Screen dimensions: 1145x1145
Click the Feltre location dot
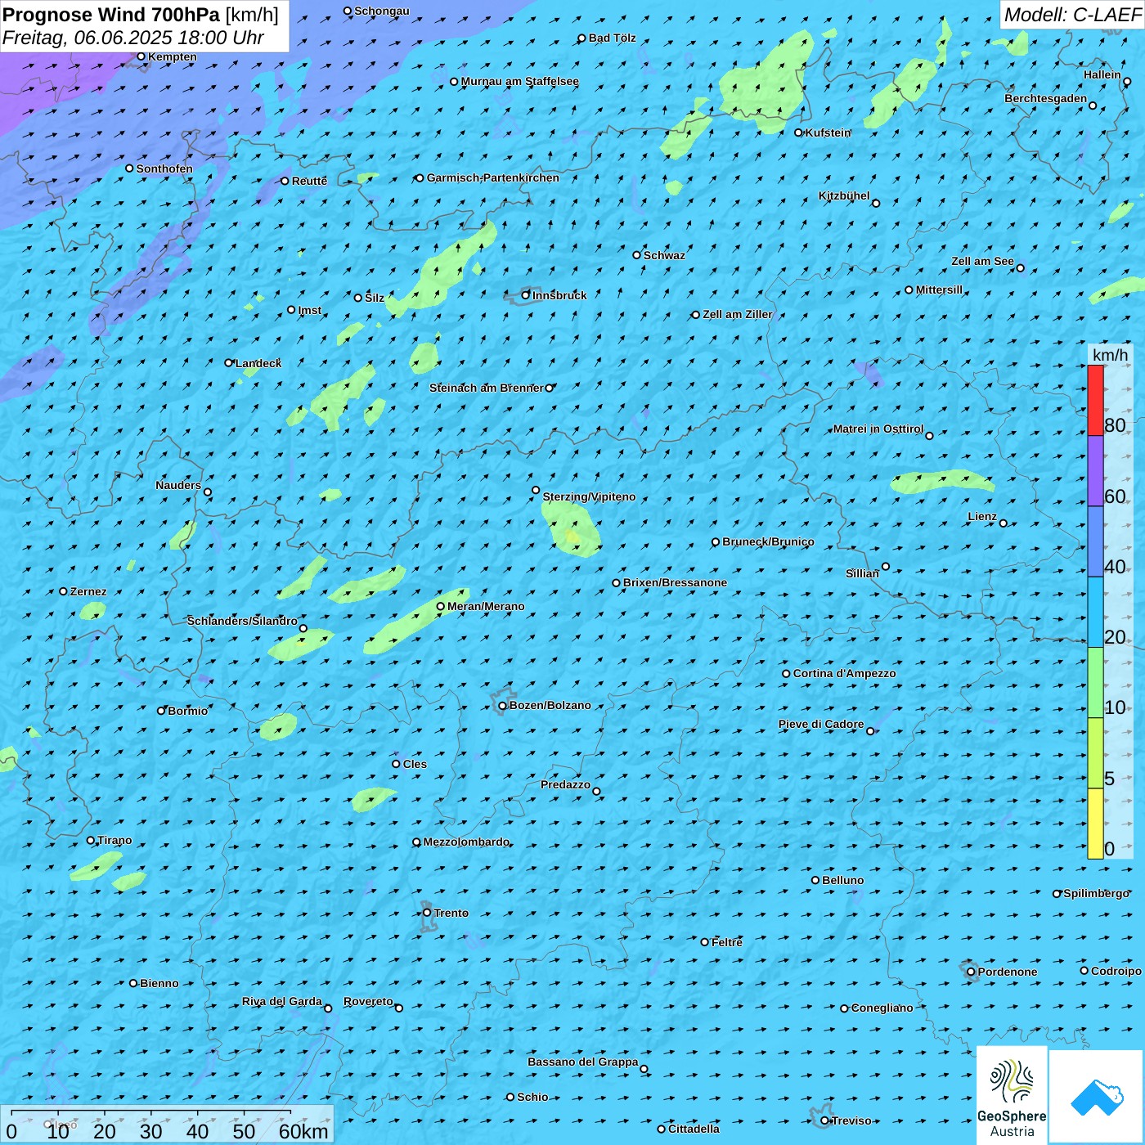(x=704, y=942)
